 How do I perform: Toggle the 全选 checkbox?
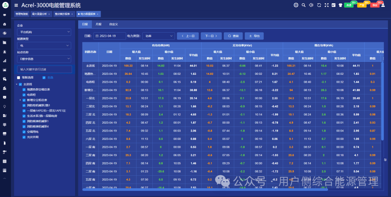pyautogui.click(x=44, y=77)
